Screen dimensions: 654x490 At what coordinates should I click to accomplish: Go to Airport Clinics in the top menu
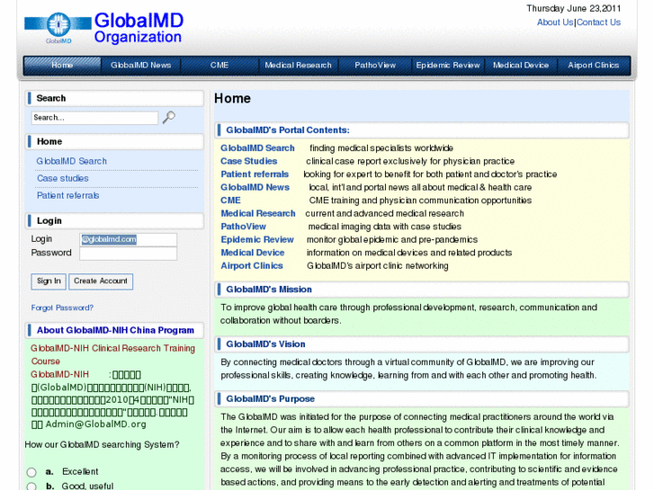593,66
